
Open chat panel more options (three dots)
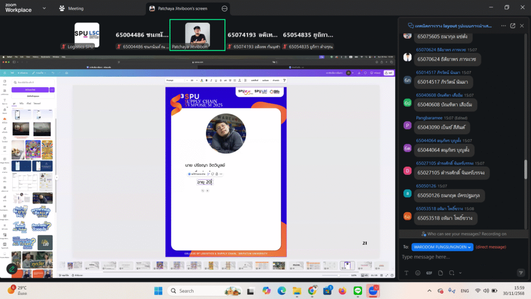pos(503,25)
